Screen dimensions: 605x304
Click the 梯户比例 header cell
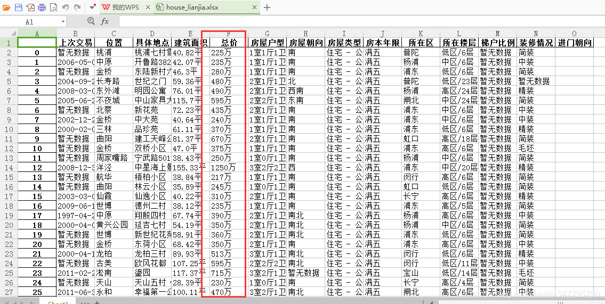click(x=497, y=43)
